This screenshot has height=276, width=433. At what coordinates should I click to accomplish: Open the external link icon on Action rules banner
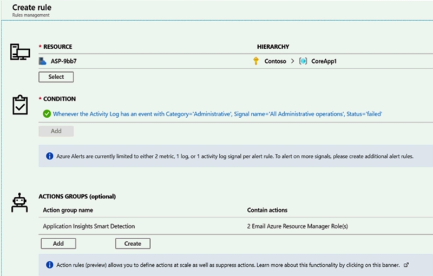pos(406,265)
